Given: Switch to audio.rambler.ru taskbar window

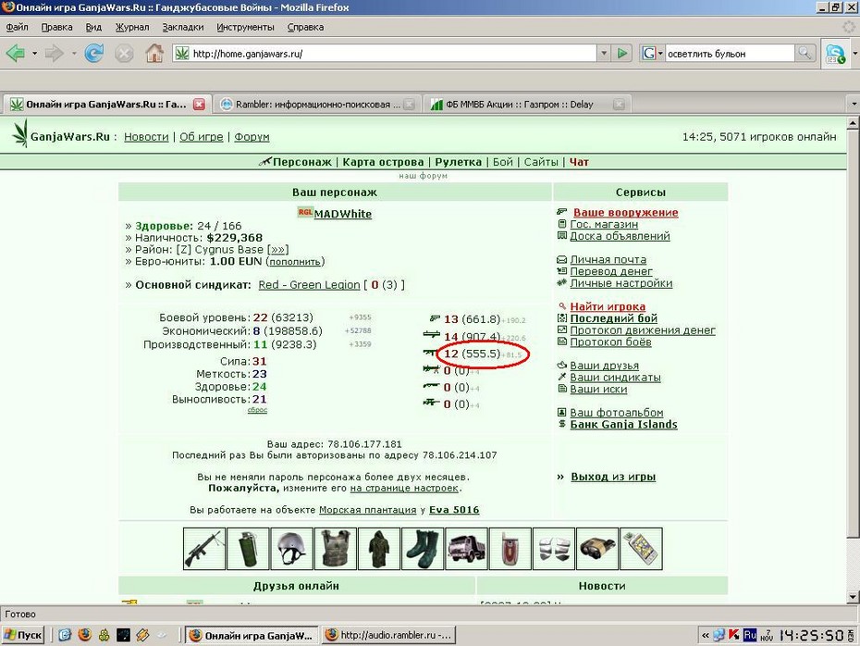Looking at the screenshot, I should [x=388, y=635].
